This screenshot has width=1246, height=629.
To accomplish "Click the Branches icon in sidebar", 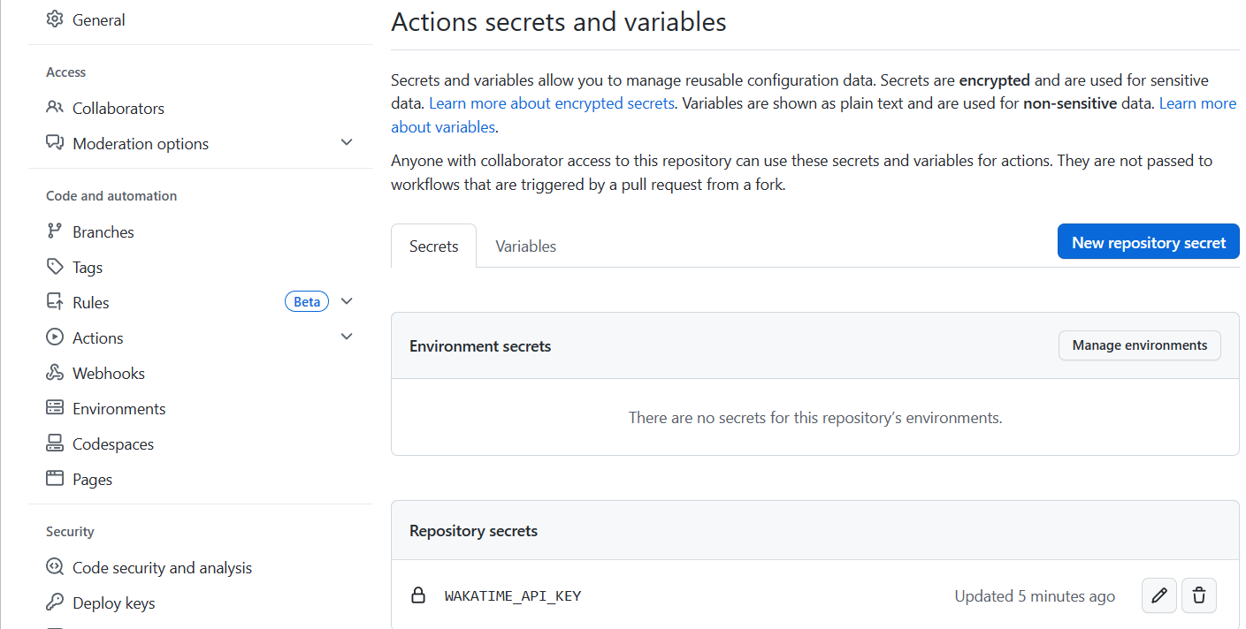I will point(55,231).
